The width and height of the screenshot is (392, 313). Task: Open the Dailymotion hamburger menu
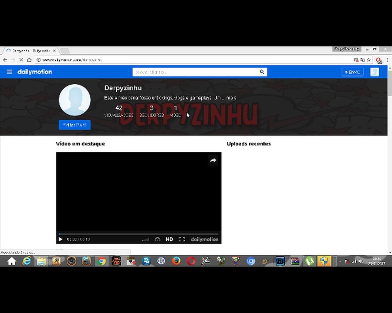10,72
